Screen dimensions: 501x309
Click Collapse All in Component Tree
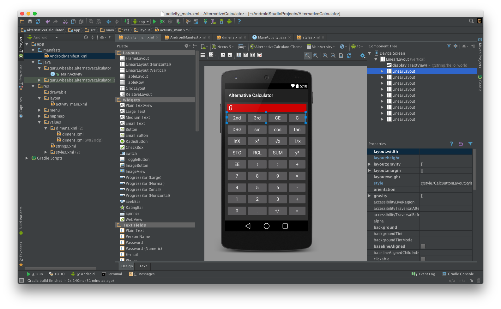(x=456, y=46)
